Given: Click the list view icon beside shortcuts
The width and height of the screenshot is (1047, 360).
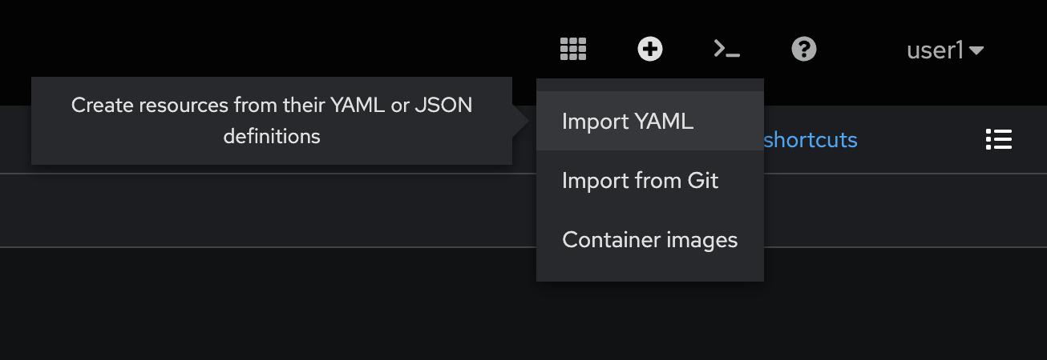Looking at the screenshot, I should 999,139.
